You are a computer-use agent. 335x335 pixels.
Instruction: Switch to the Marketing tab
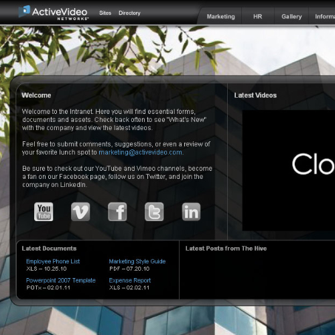(x=220, y=17)
